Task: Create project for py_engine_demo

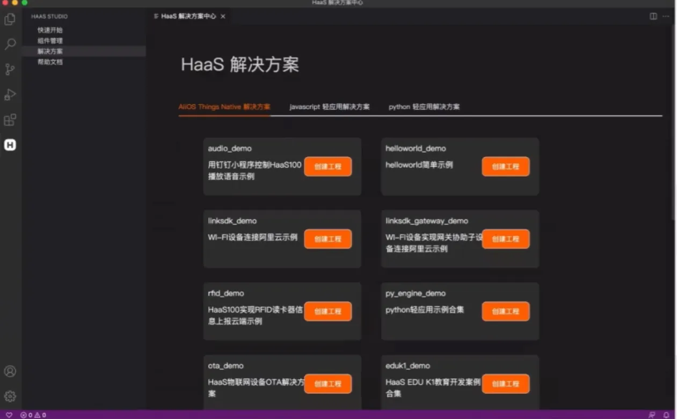Action: click(x=506, y=312)
